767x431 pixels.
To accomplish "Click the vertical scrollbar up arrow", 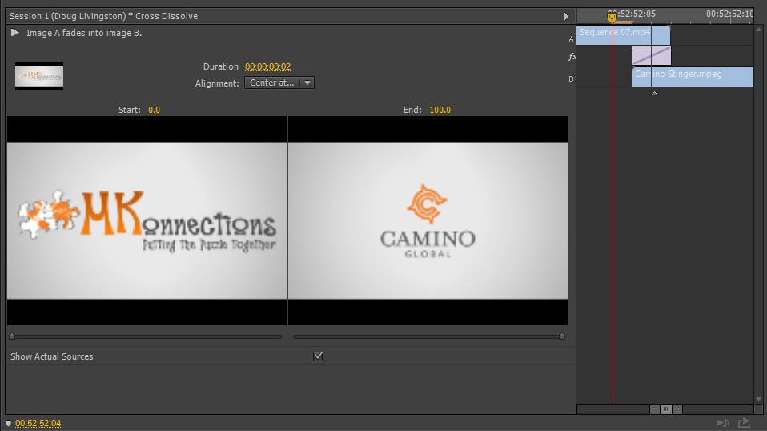I will click(x=759, y=30).
